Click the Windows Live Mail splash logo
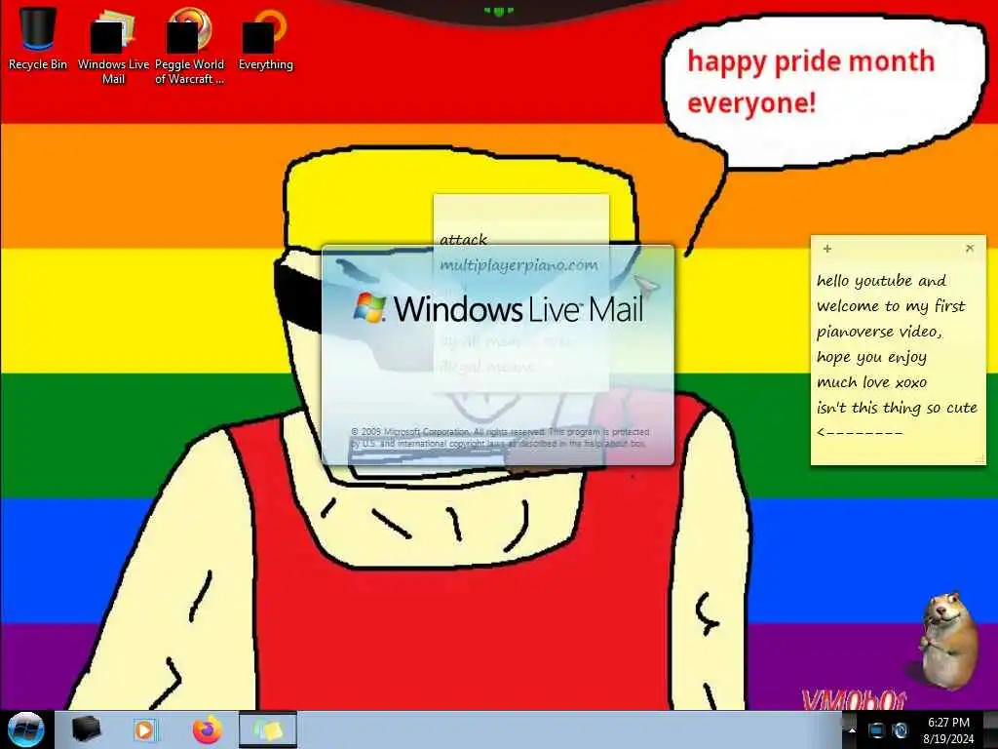This screenshot has width=998, height=749. point(498,308)
